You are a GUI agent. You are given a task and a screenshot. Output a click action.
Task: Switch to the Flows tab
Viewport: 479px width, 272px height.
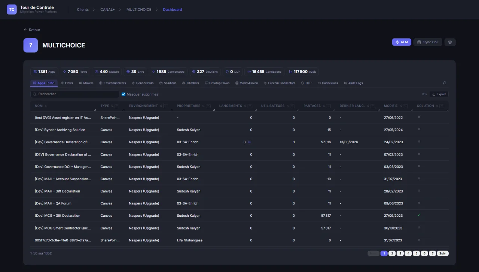(x=67, y=83)
